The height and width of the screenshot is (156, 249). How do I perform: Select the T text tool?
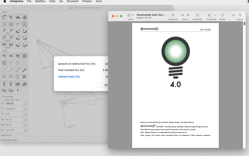coord(18,91)
